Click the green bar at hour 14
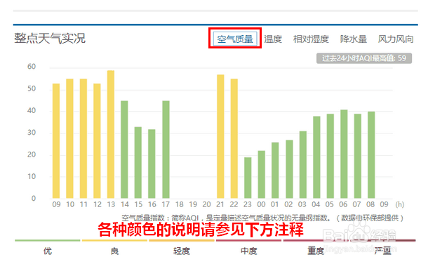 point(124,150)
